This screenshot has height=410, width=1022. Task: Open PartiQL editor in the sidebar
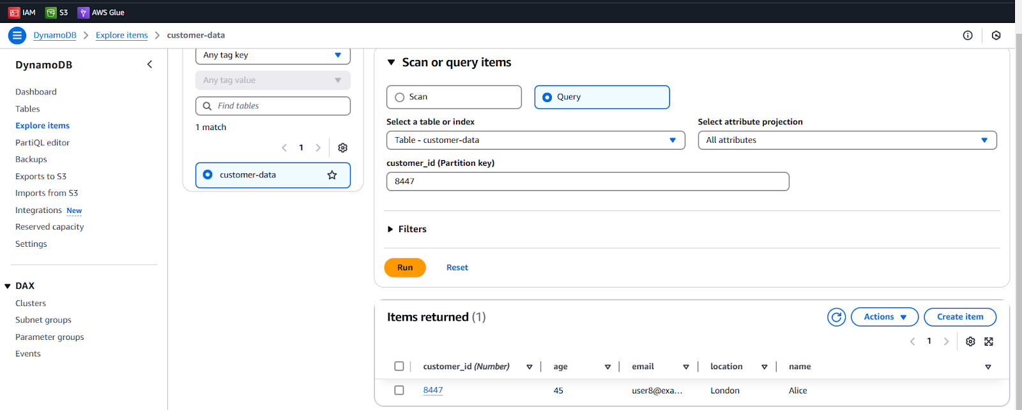tap(42, 143)
